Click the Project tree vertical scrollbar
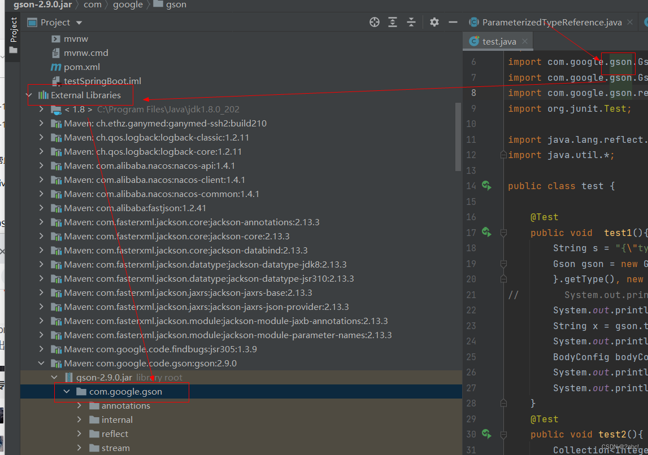The width and height of the screenshot is (648, 455). 458,136
